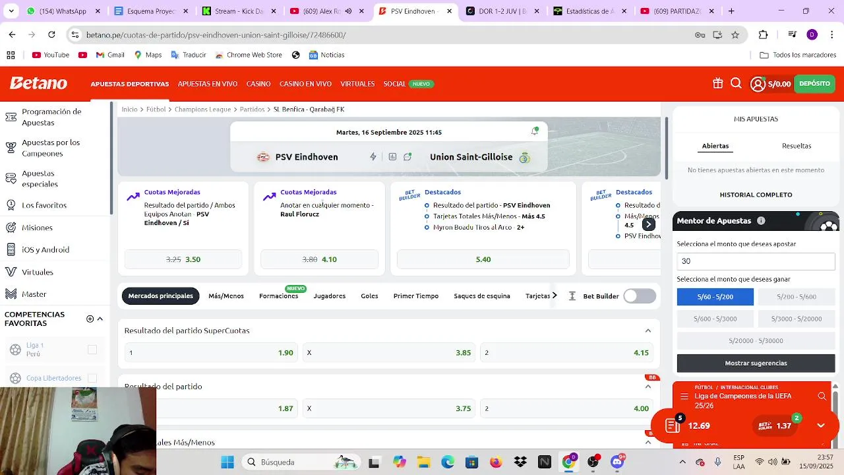Select the S/200 - S/600 win range

(x=797, y=297)
